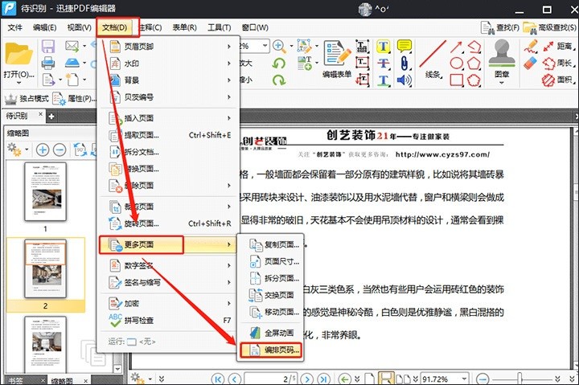Click the 打开(O) folder icon
Viewport: 579px width, 385px height.
coord(18,55)
